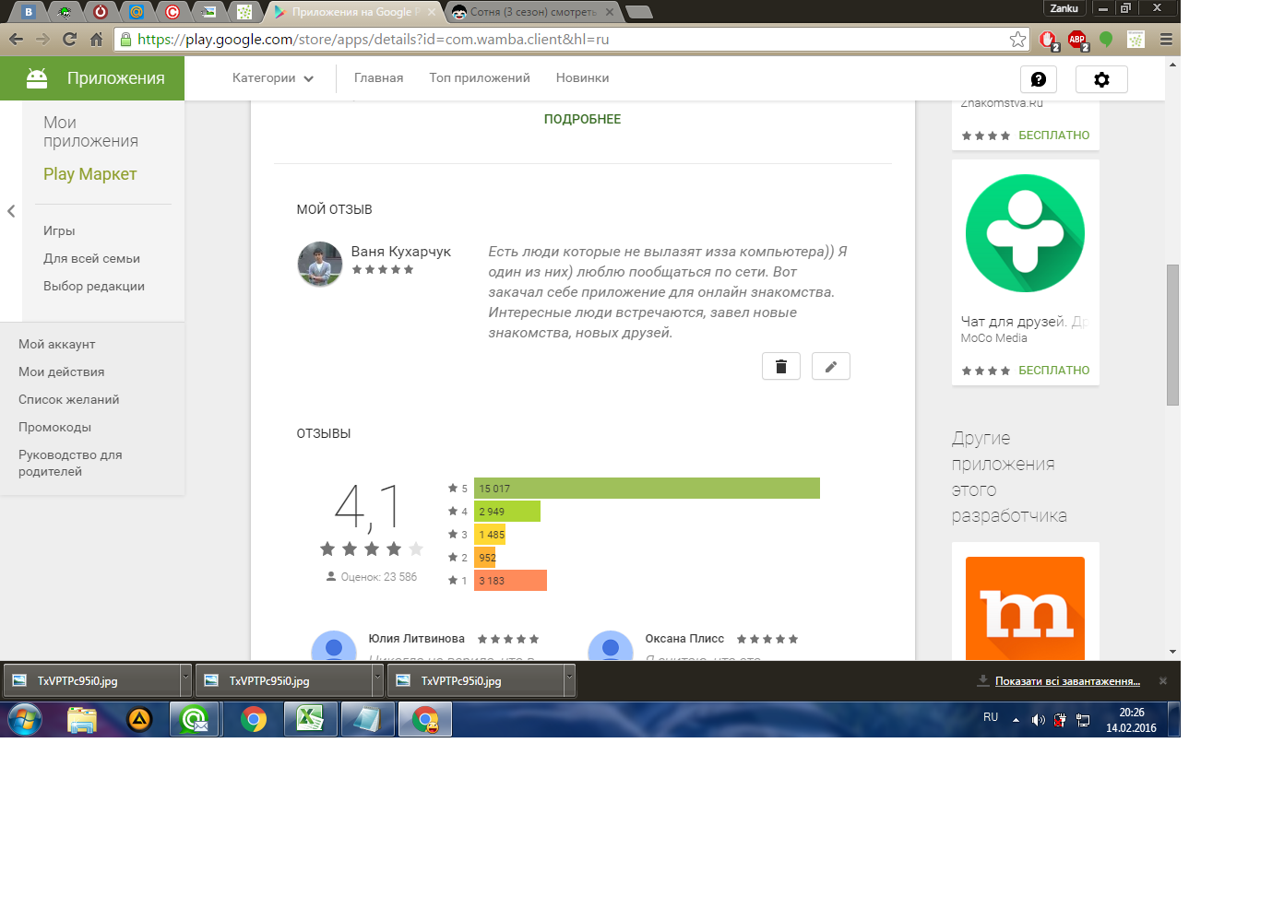The height and width of the screenshot is (908, 1284).
Task: Click Ваня Кухарчук's profile avatar
Action: pyautogui.click(x=320, y=265)
